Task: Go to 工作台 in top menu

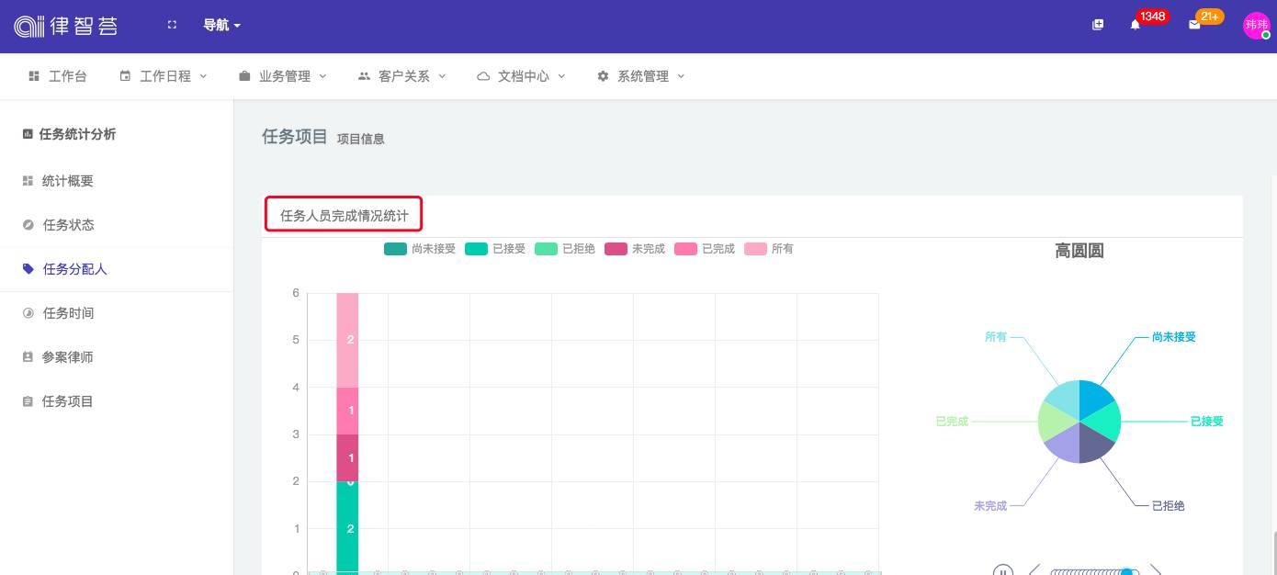Action: click(x=58, y=76)
